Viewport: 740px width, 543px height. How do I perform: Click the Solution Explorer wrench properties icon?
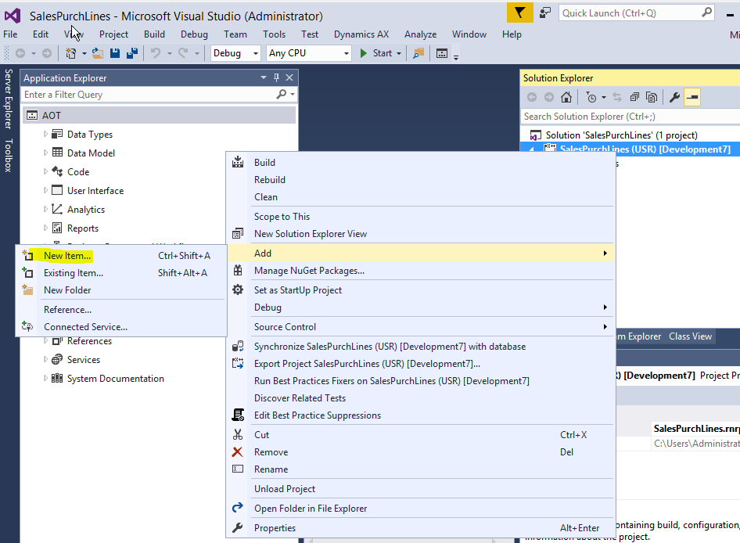(x=674, y=96)
